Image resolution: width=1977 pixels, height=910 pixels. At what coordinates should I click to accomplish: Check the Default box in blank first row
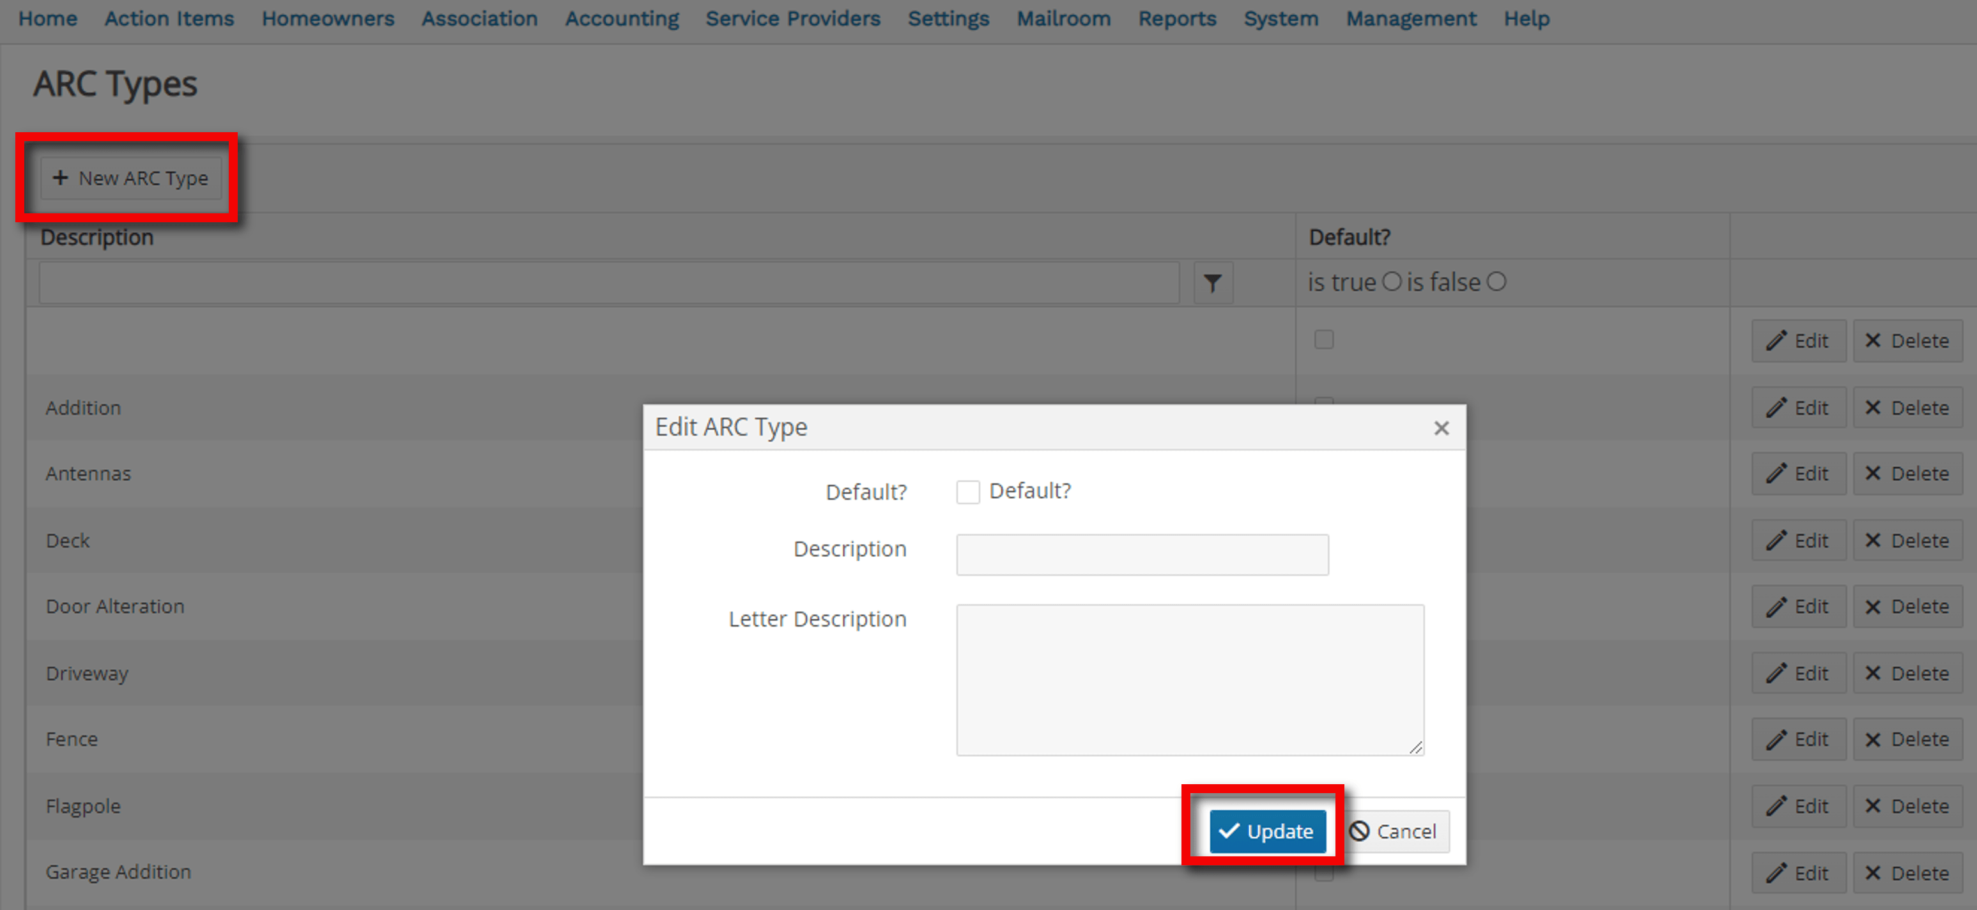[1324, 339]
